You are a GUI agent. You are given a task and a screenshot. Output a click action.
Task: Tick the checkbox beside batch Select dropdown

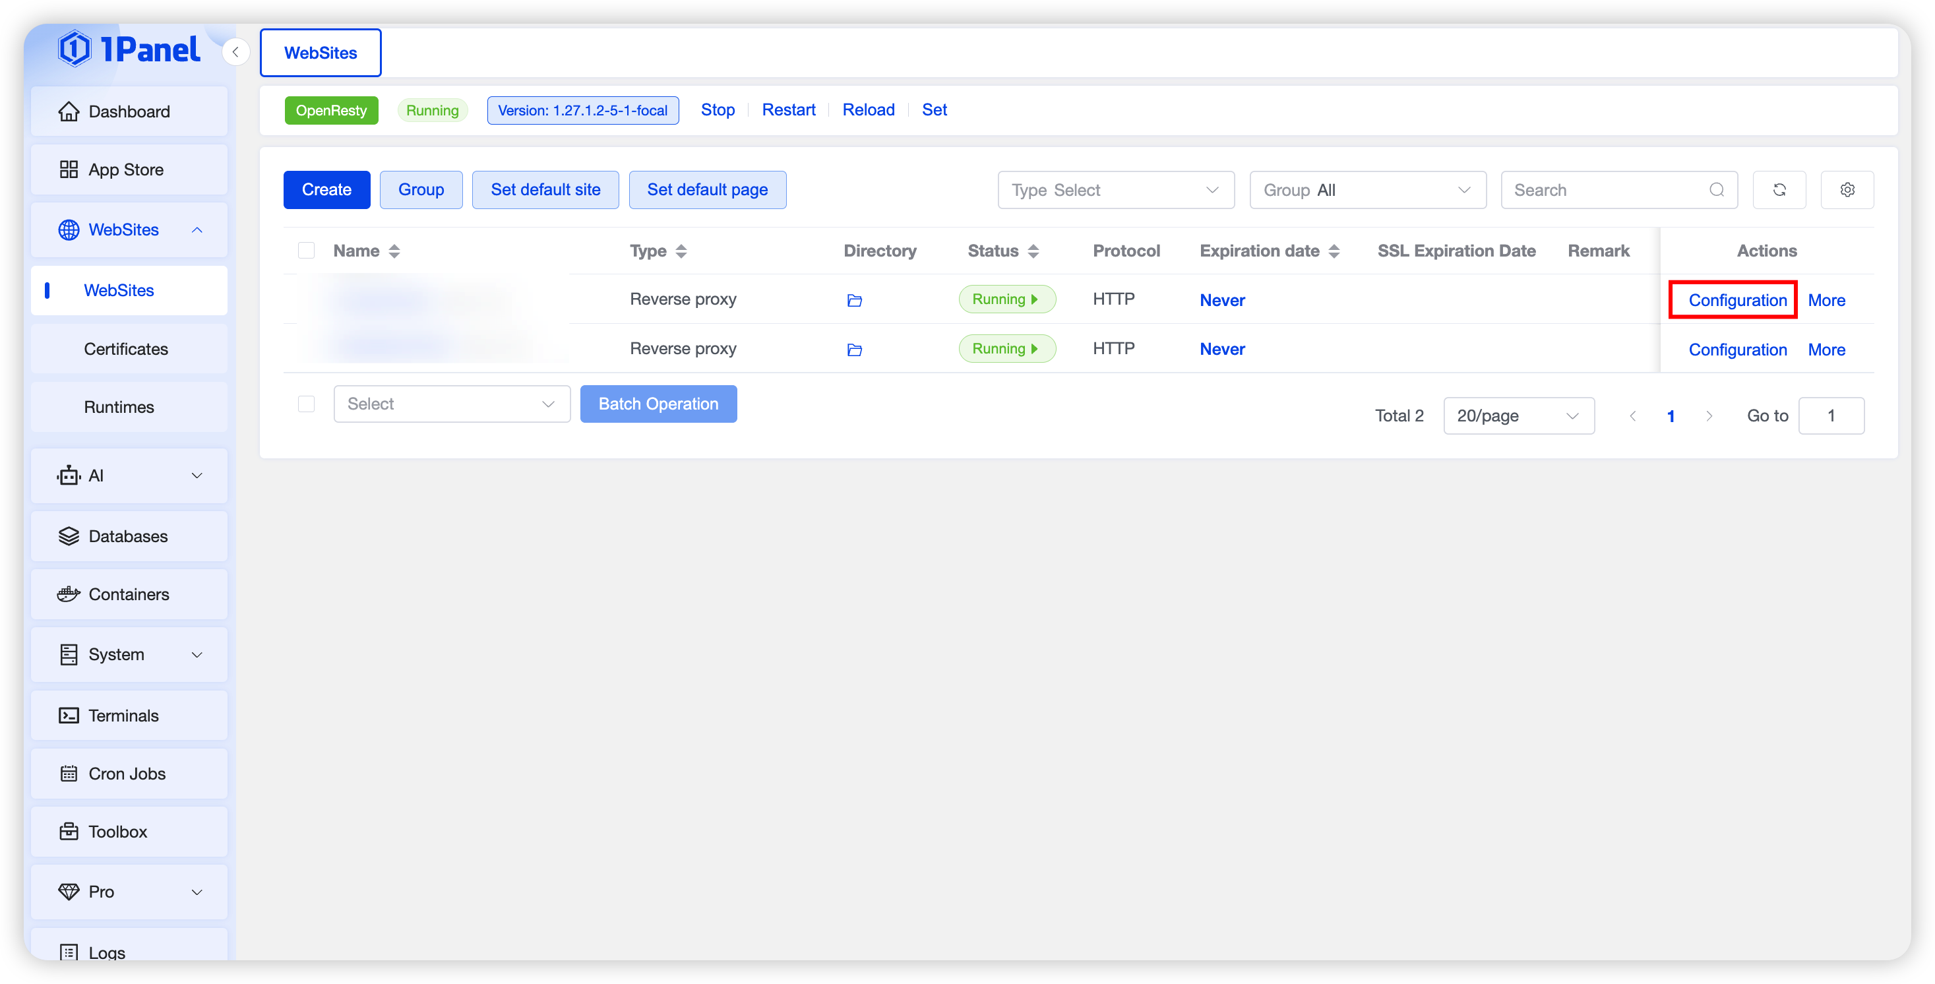click(307, 404)
